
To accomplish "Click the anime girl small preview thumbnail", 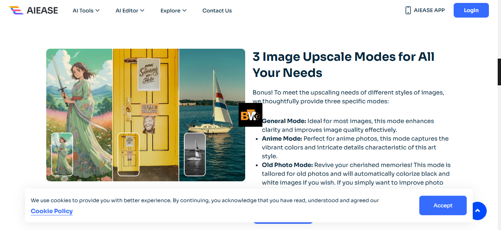I will (x=62, y=154).
